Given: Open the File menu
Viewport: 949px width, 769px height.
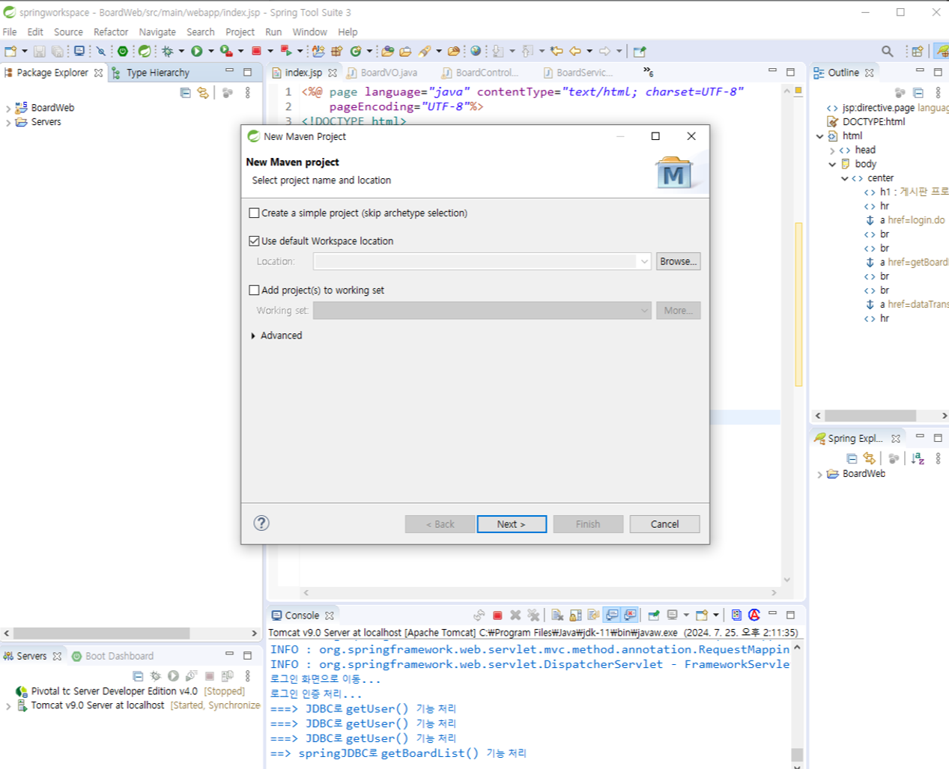Looking at the screenshot, I should tap(10, 32).
